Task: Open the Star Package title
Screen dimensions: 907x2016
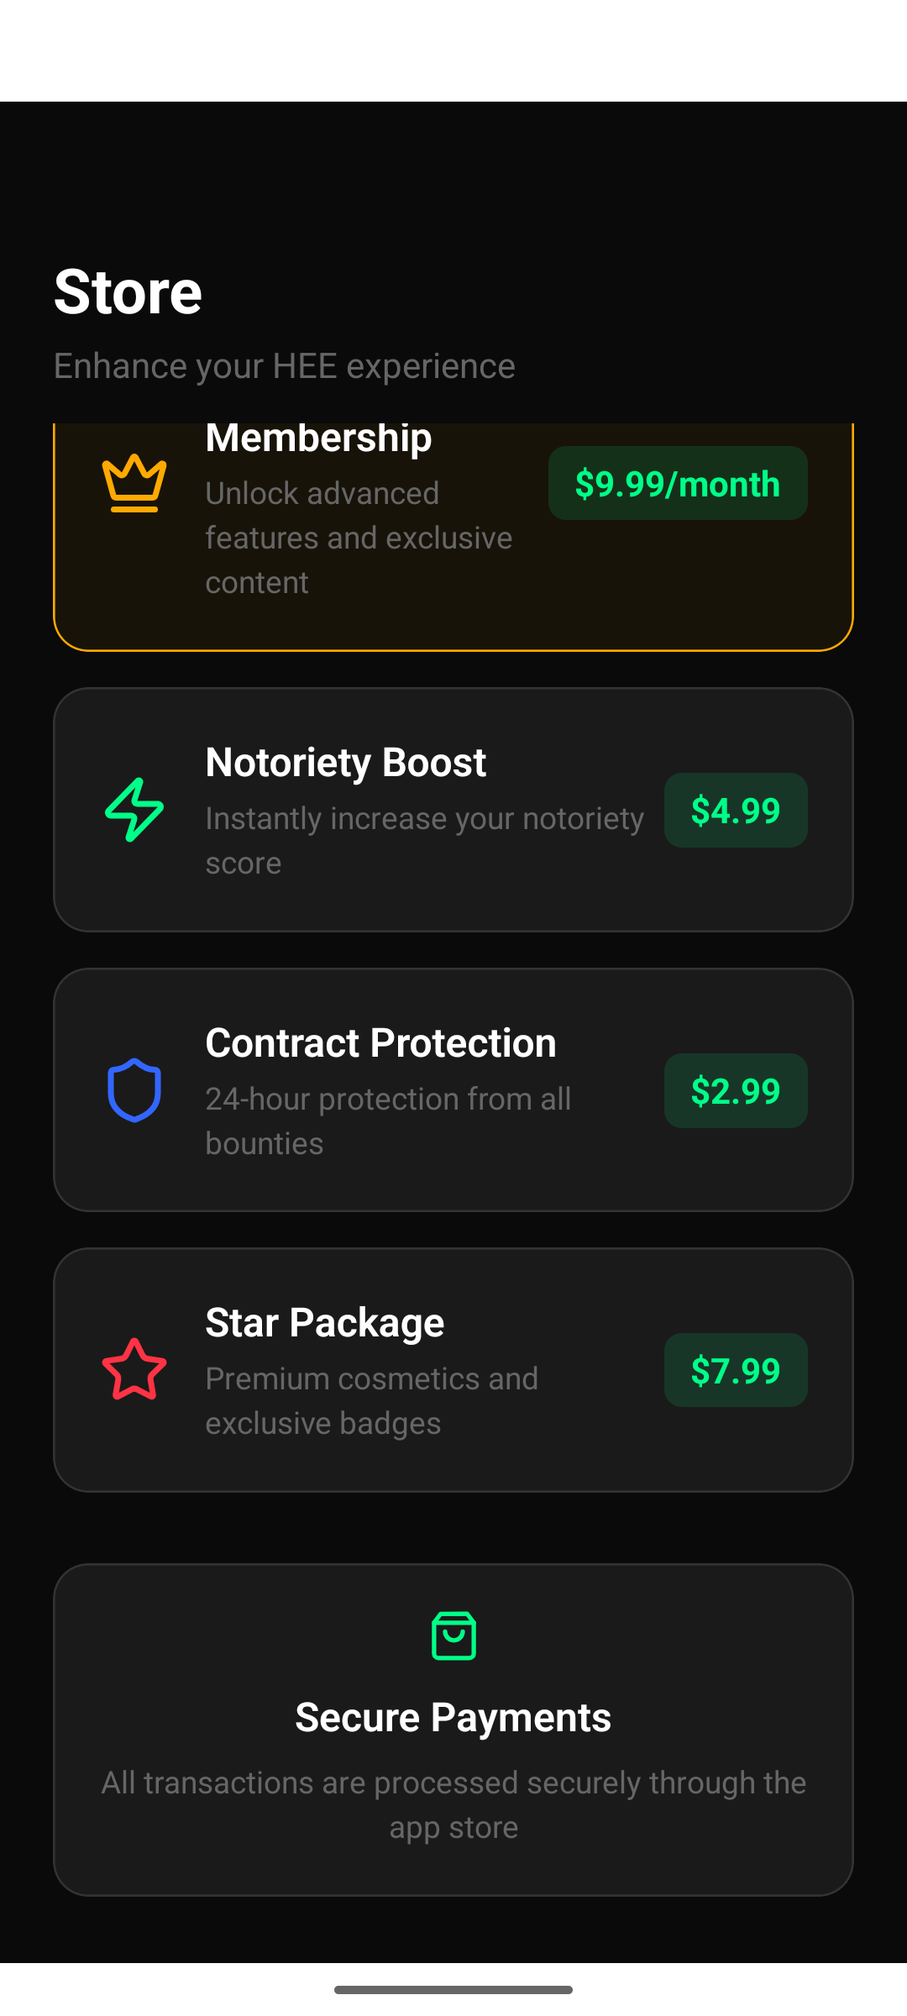Action: tap(325, 1323)
